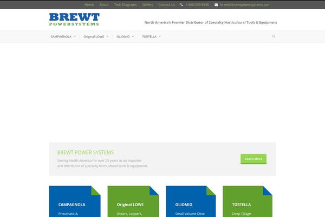Click the BREWT POWER SYSTEMS heading
Screen dimensions: 325x217
click(86, 152)
